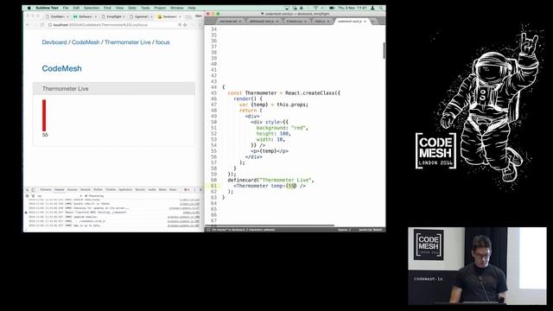Open the Selection menu
Viewport: 553px width, 311px height.
click(92, 8)
